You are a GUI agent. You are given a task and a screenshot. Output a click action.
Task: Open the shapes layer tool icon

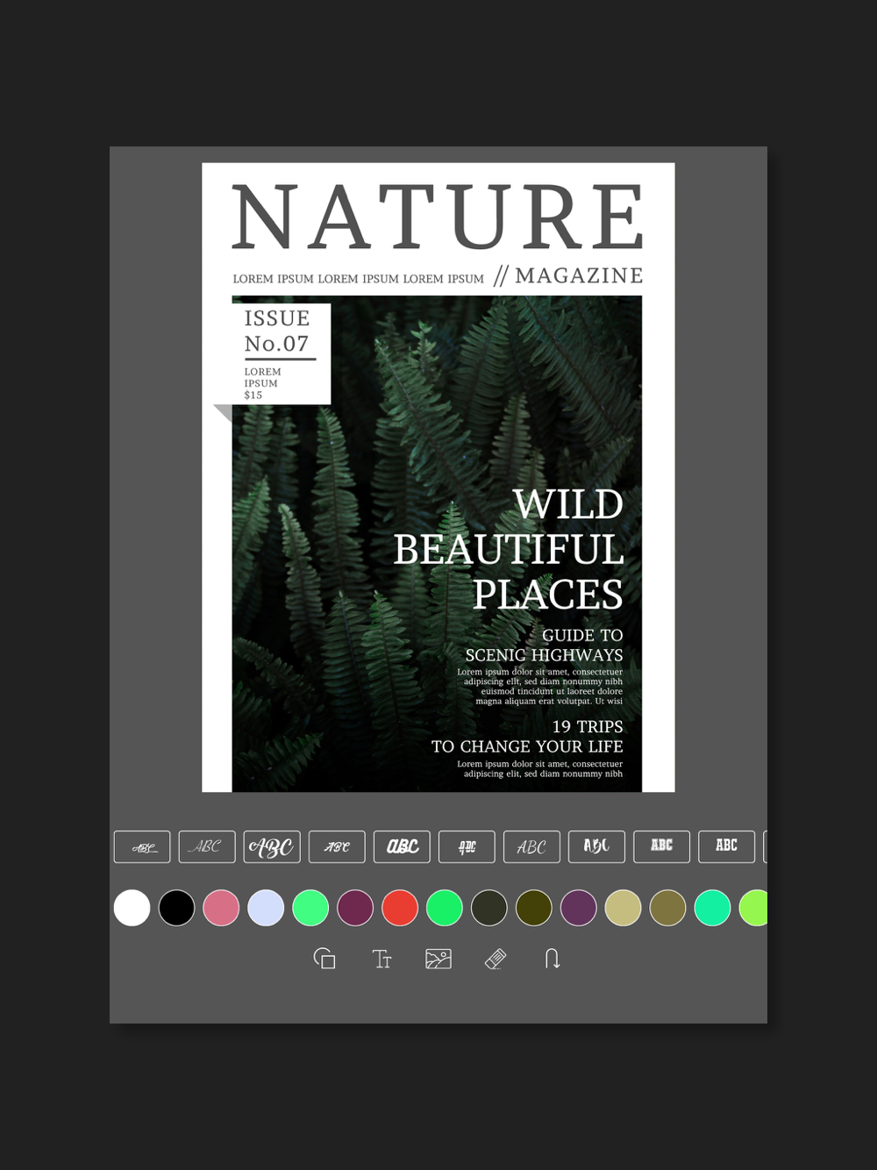[x=324, y=959]
